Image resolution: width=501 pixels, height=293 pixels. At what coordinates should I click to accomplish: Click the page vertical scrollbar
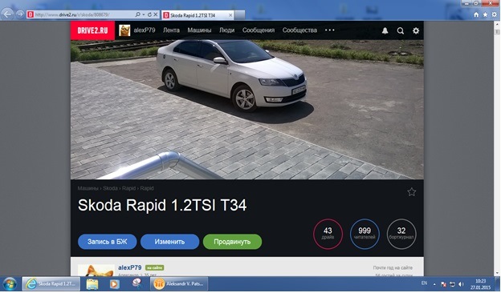click(497, 148)
